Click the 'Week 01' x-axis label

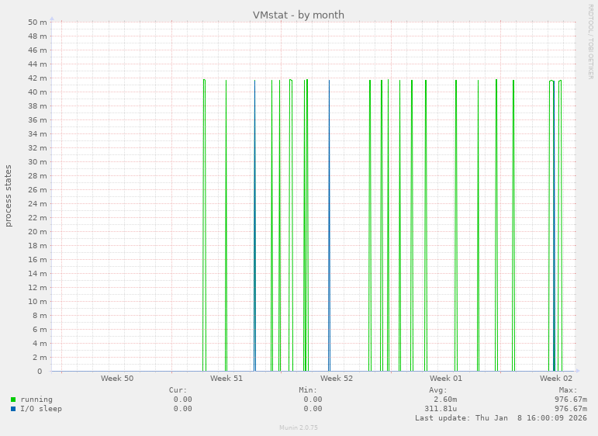click(445, 378)
